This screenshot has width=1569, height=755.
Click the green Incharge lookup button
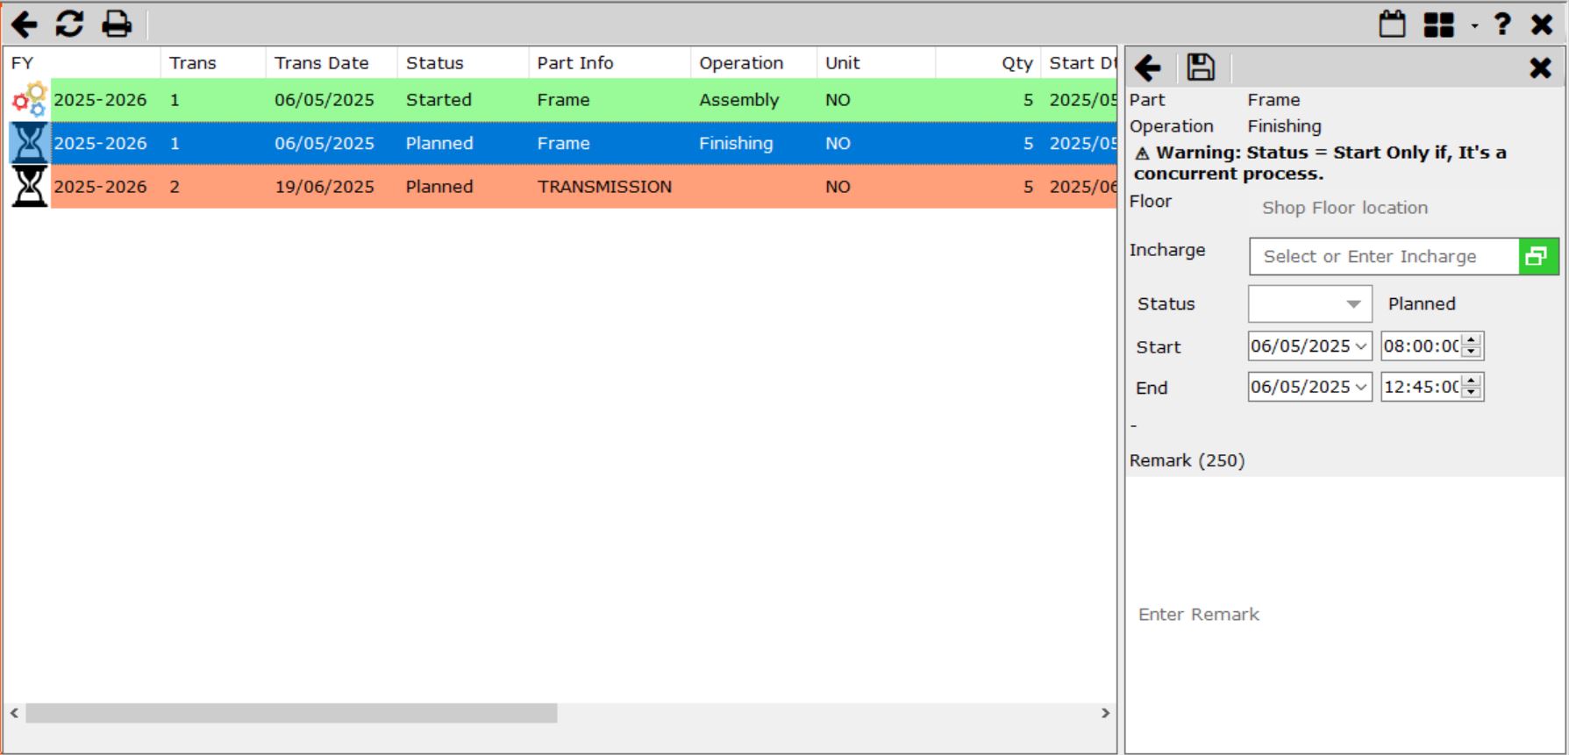click(x=1537, y=256)
